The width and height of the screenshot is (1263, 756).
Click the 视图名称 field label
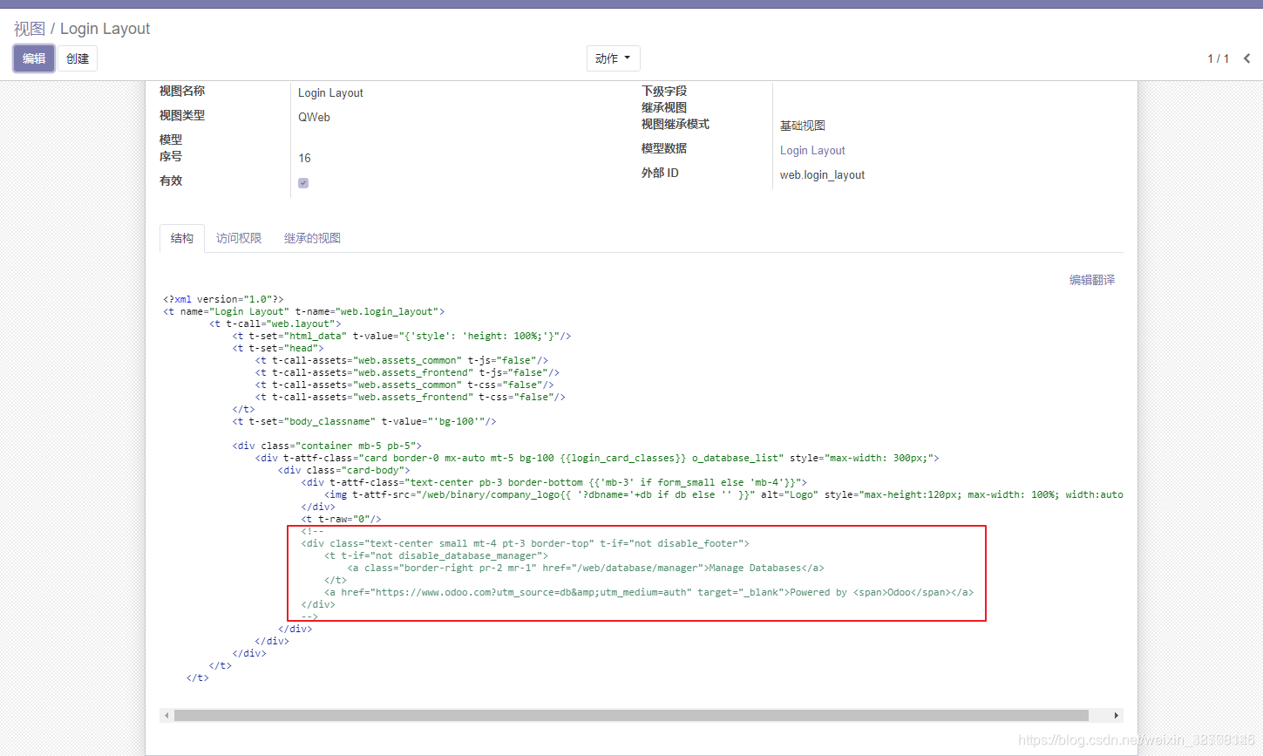pos(182,91)
